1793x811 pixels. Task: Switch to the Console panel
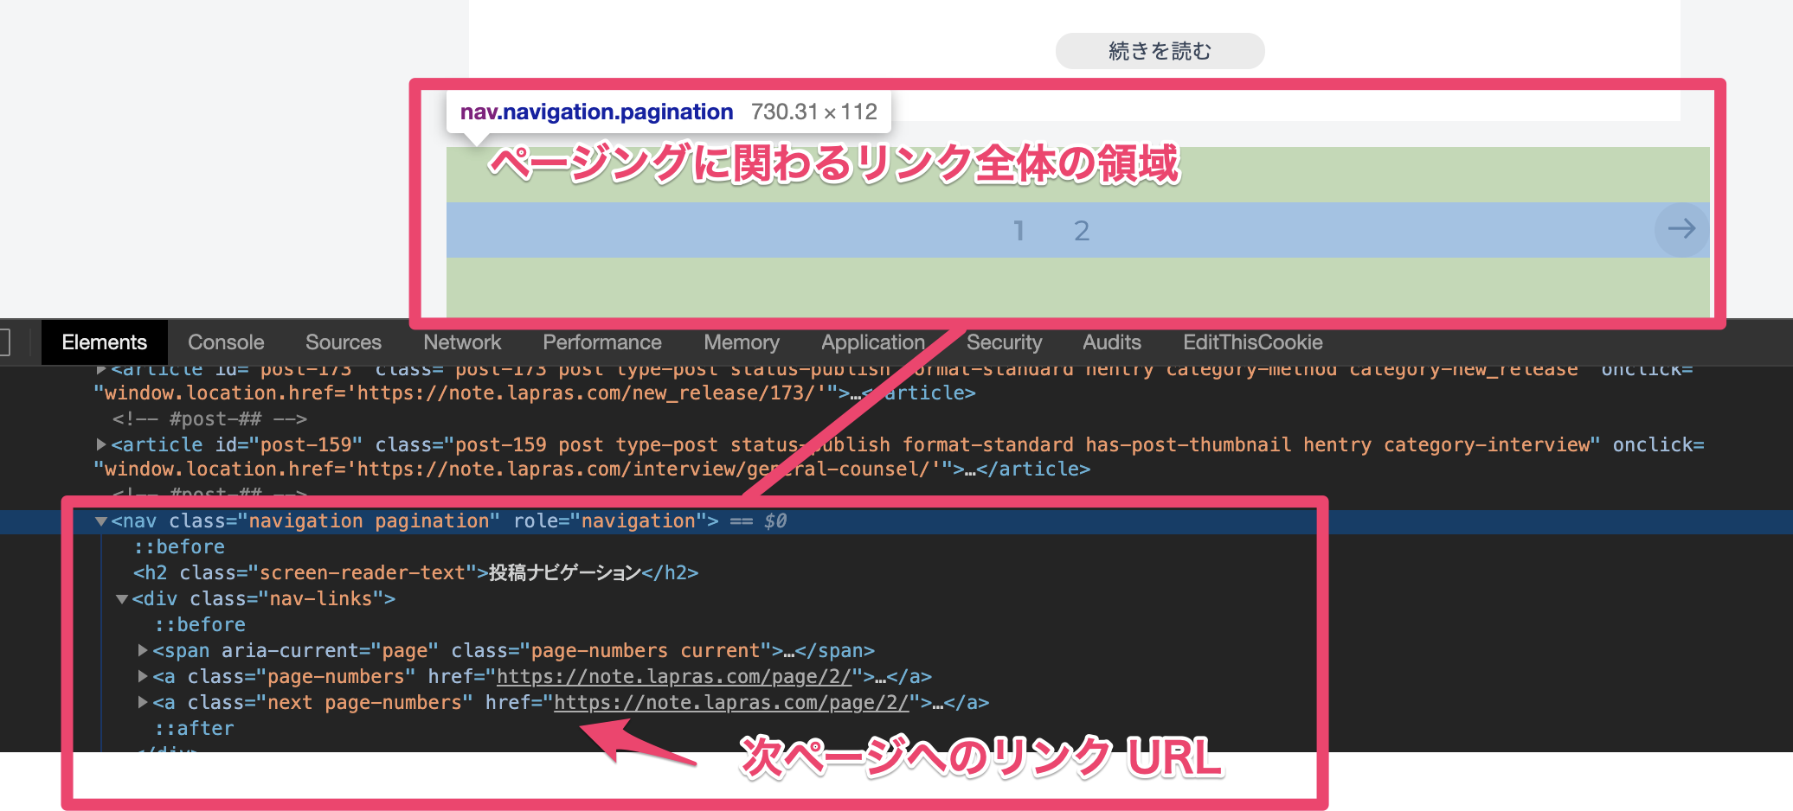tap(225, 342)
